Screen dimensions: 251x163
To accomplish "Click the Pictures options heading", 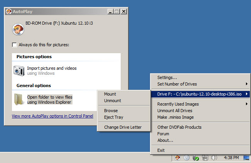I will click(x=34, y=57).
